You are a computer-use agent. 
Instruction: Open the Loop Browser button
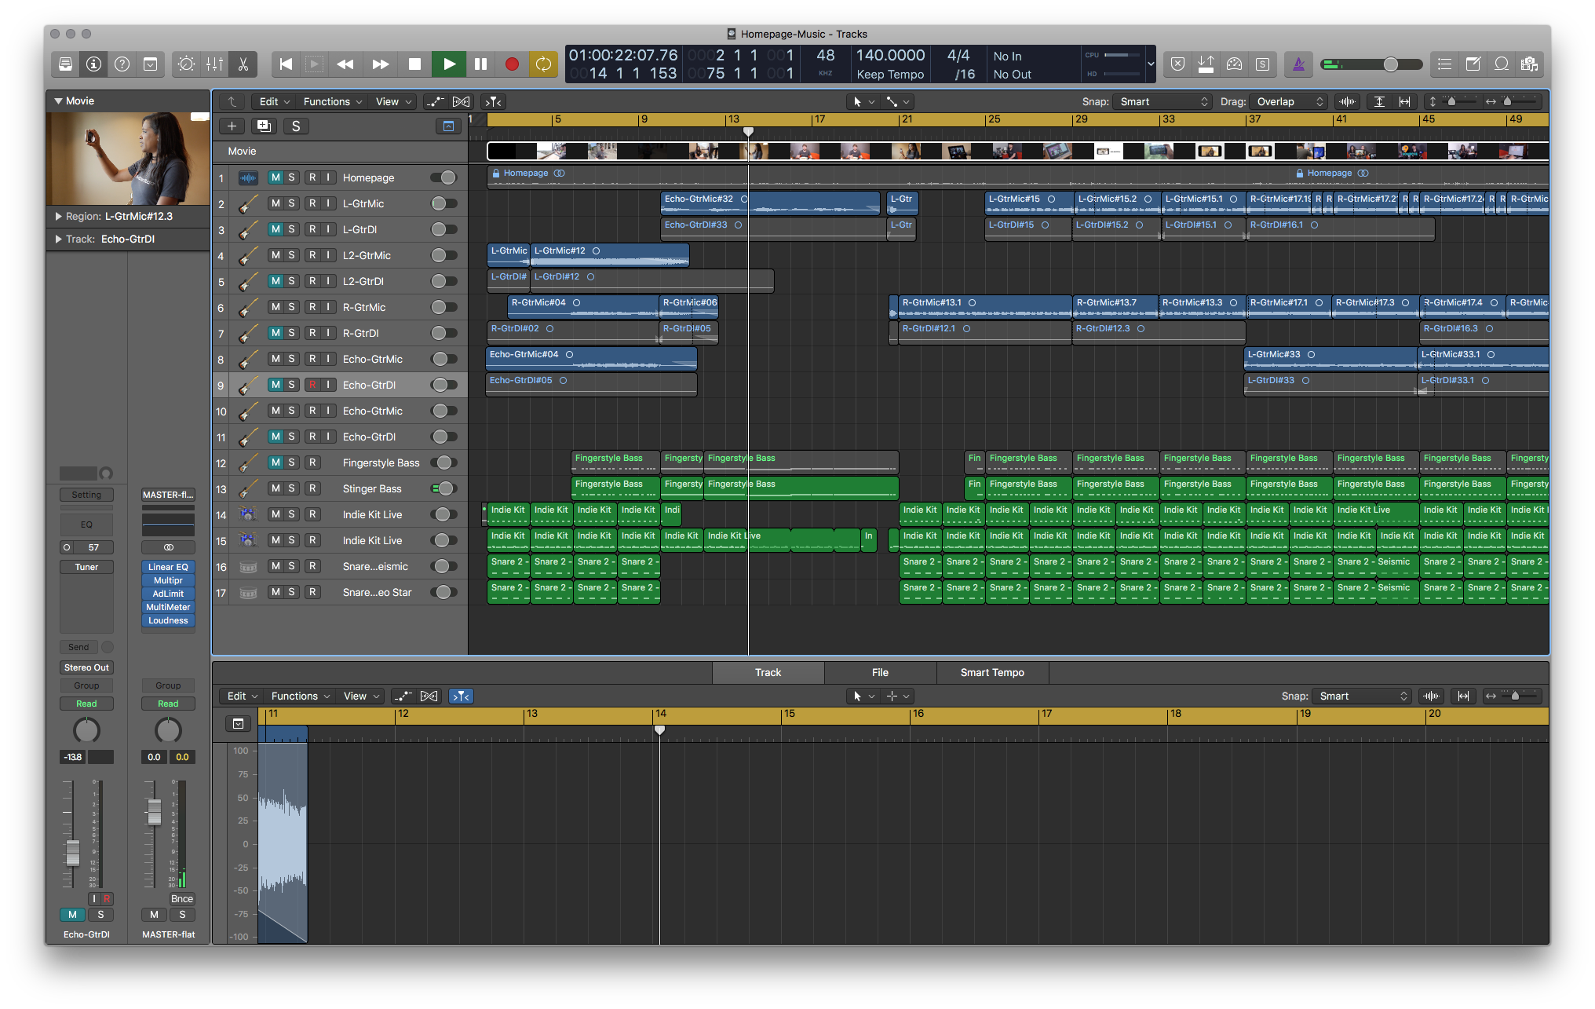[x=1502, y=64]
